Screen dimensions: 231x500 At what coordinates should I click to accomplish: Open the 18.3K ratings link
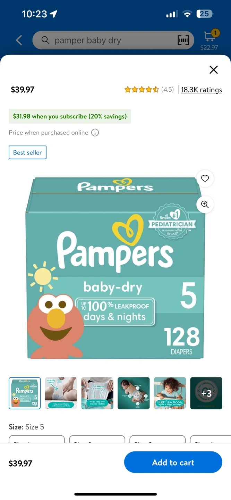click(x=202, y=90)
